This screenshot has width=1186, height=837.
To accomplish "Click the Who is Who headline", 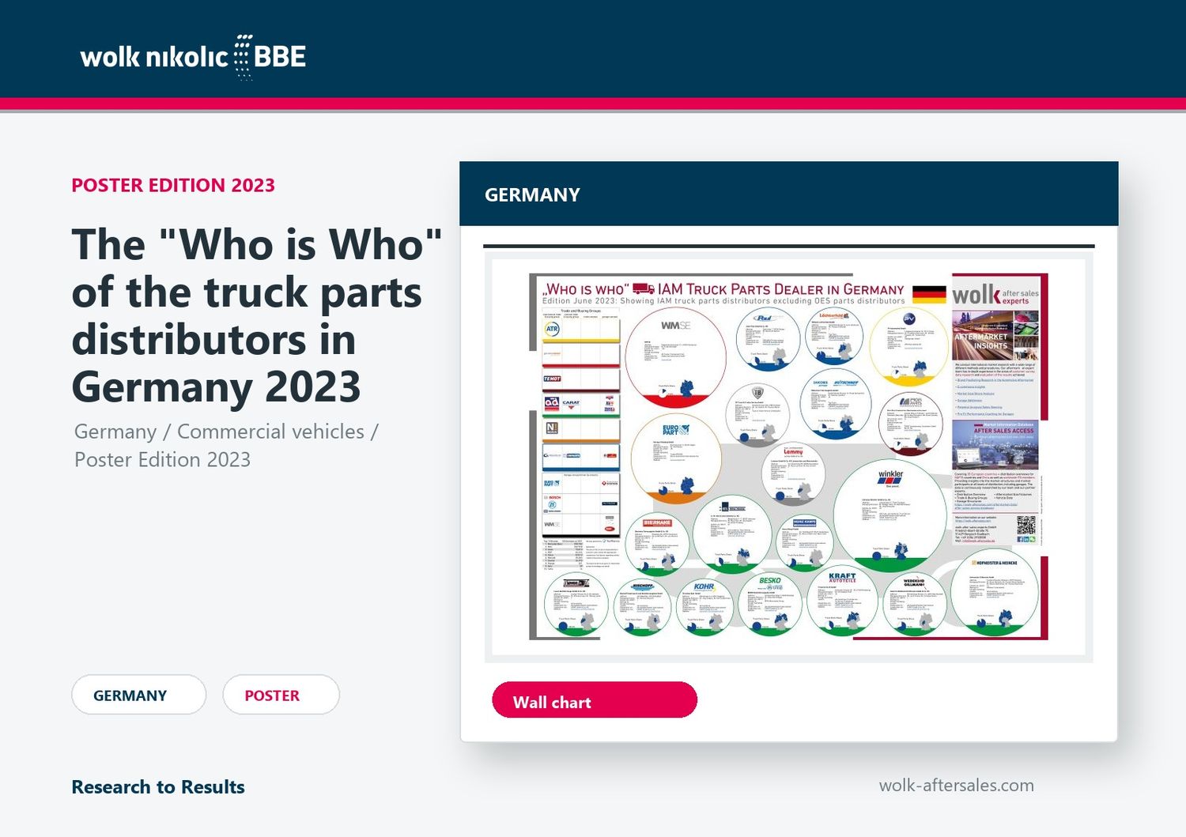I will click(256, 315).
